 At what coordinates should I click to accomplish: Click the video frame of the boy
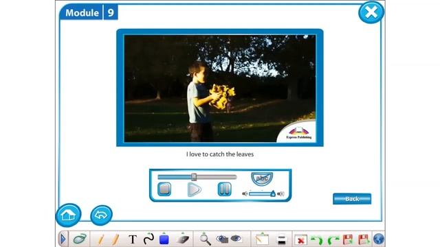[x=220, y=89]
